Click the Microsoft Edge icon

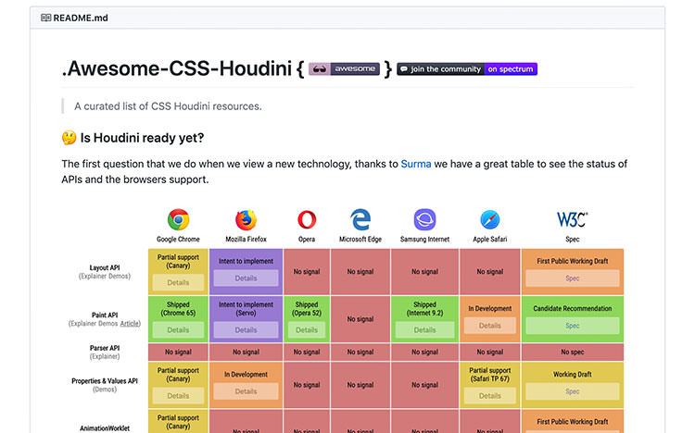tap(360, 220)
